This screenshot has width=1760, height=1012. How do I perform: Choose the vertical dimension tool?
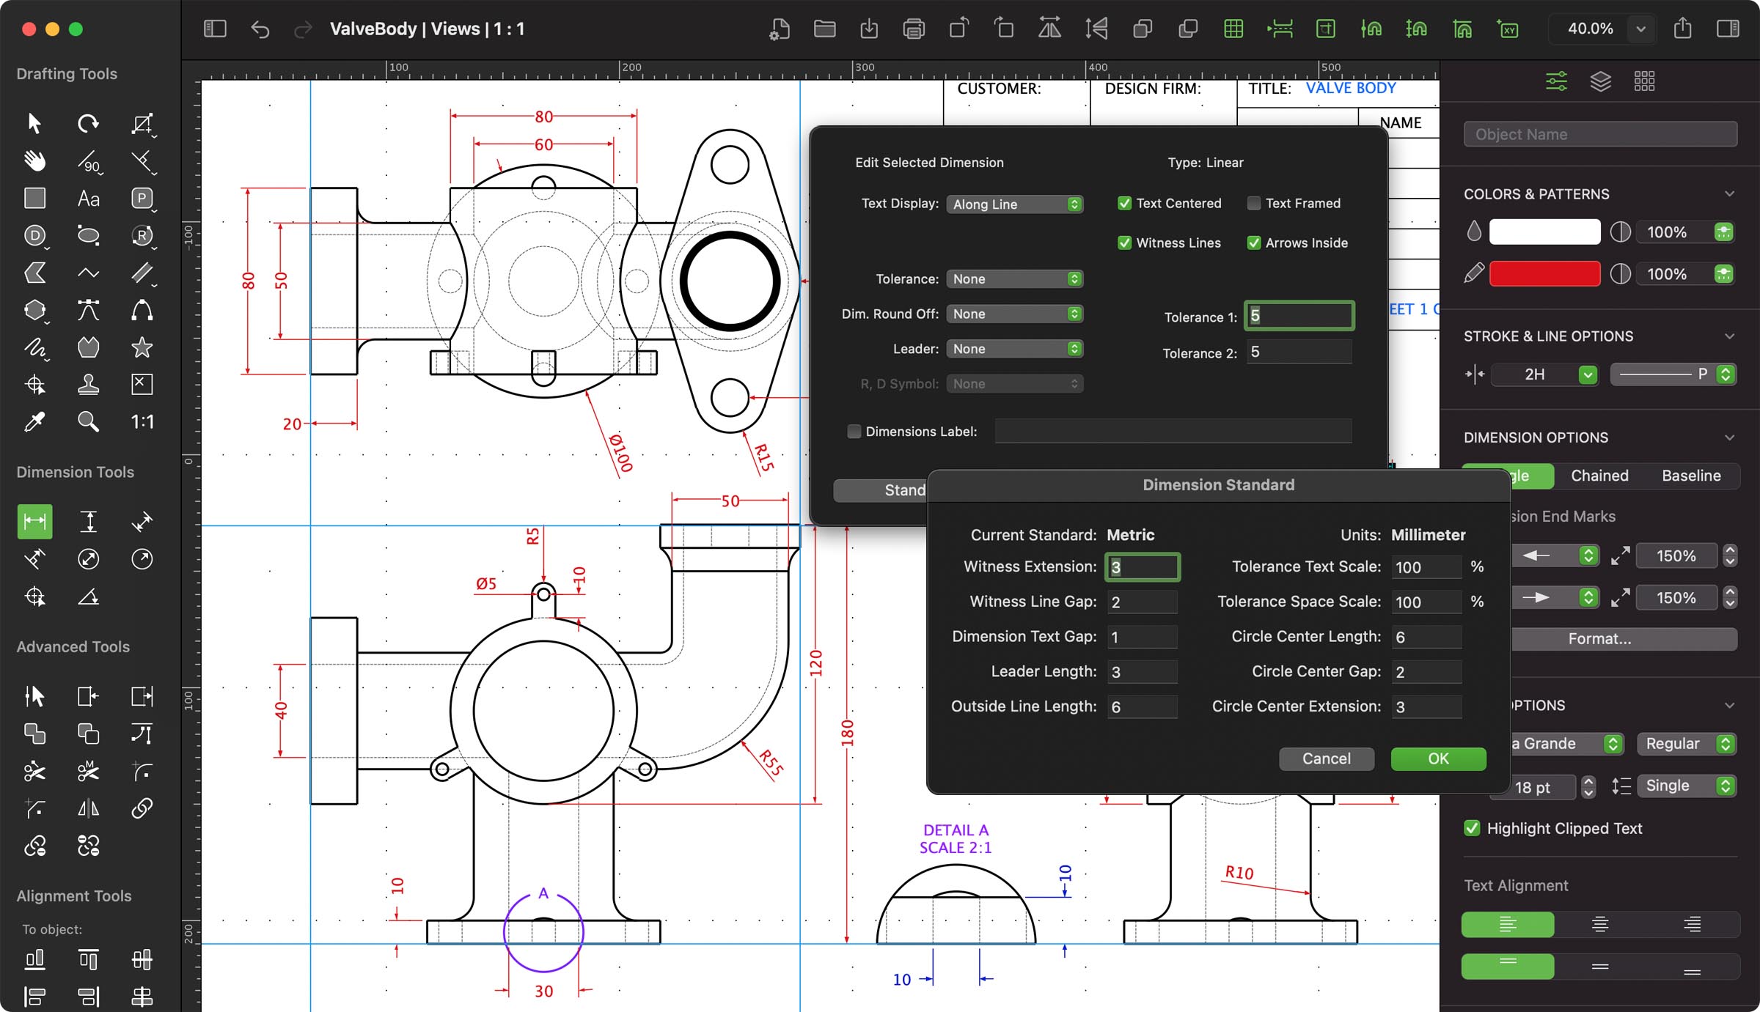[x=88, y=521]
